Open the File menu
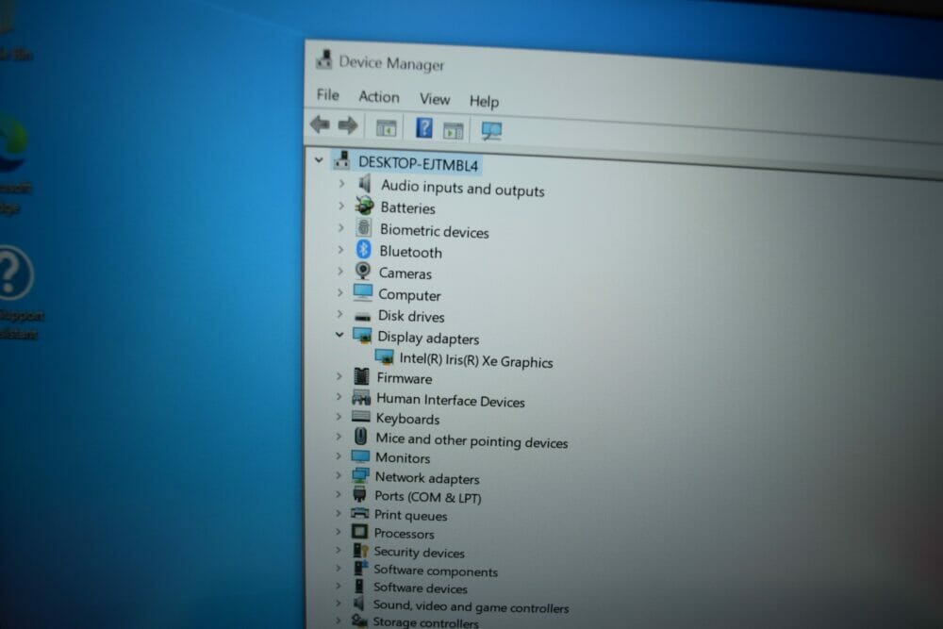943x629 pixels. [328, 95]
